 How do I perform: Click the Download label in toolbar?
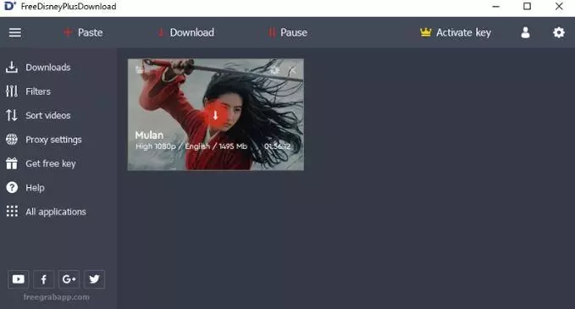click(191, 33)
